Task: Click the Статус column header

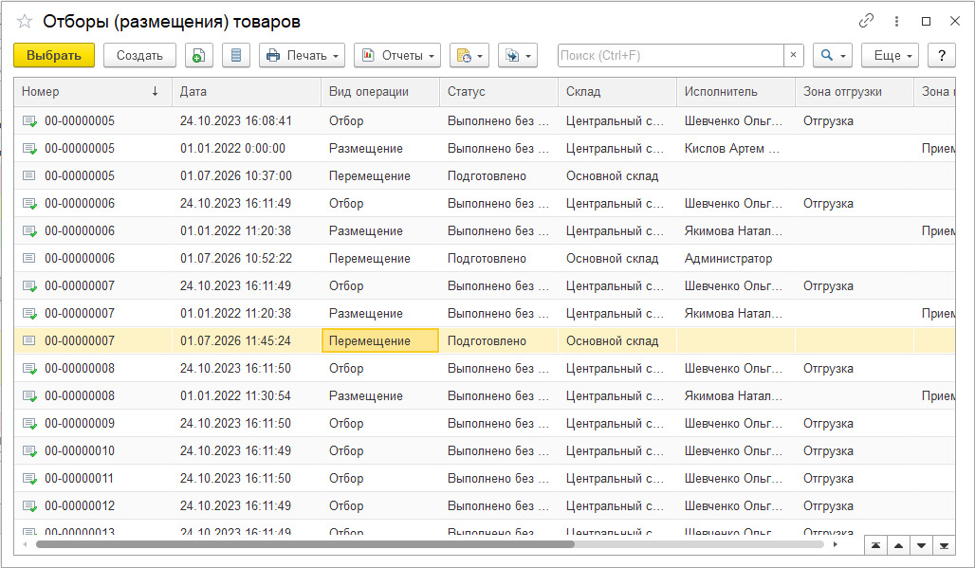Action: point(499,91)
